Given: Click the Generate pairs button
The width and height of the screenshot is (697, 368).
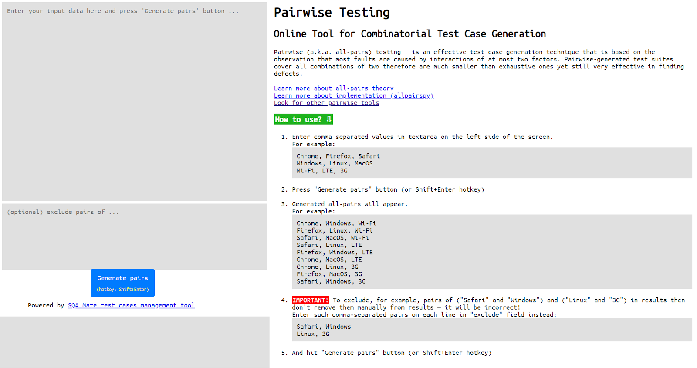Looking at the screenshot, I should (x=123, y=283).
